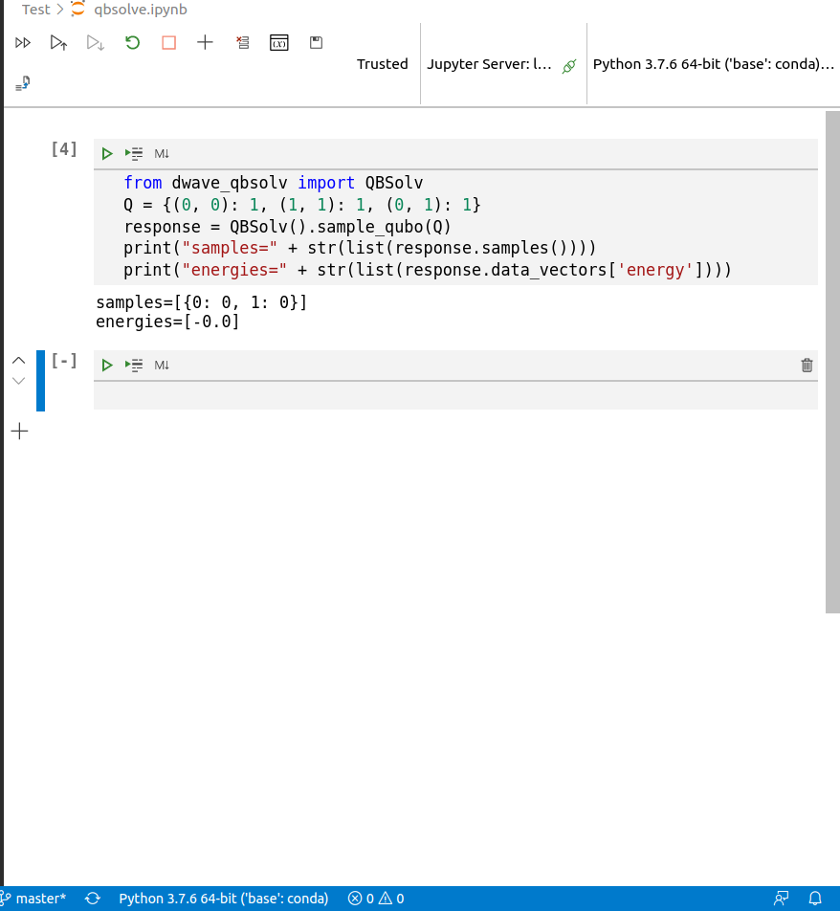Run cells below the current cell
The height and width of the screenshot is (911, 840).
(95, 42)
